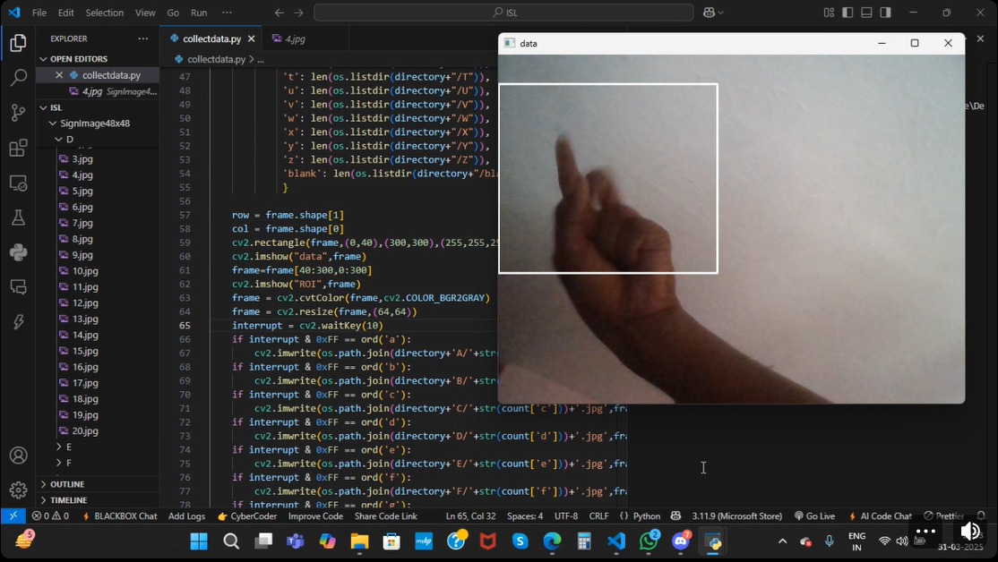Show hidden system tray icons
998x562 pixels.
pos(782,541)
